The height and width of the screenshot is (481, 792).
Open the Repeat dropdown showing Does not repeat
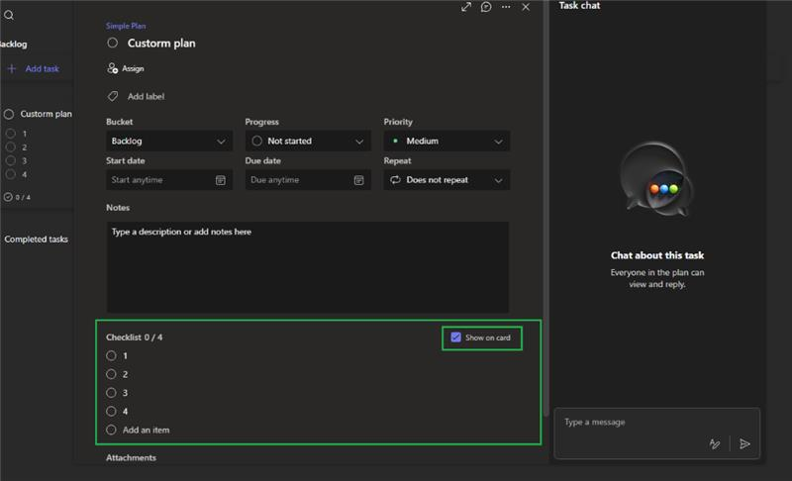446,180
